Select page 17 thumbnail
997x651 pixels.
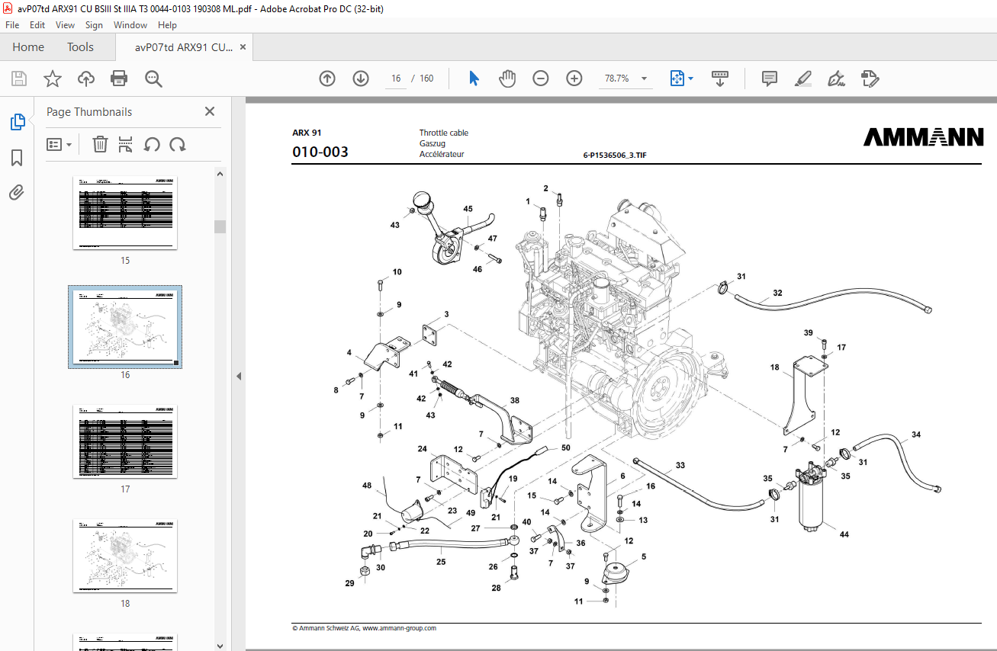point(125,441)
